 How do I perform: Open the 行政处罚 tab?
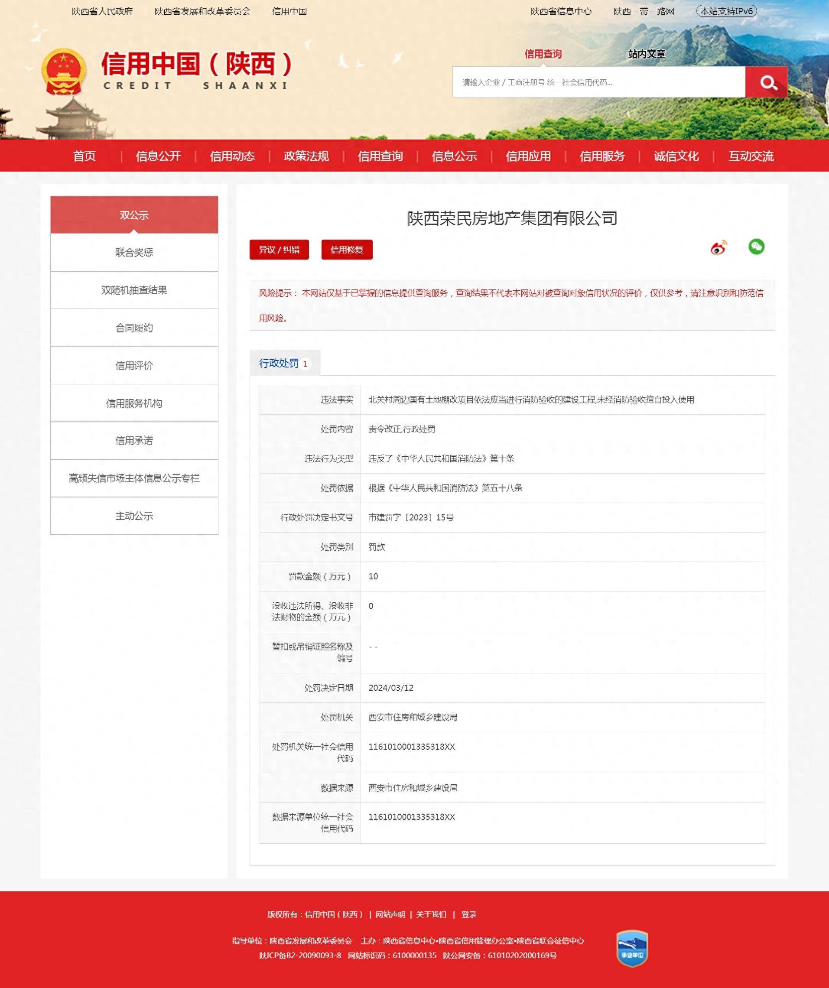pos(285,363)
